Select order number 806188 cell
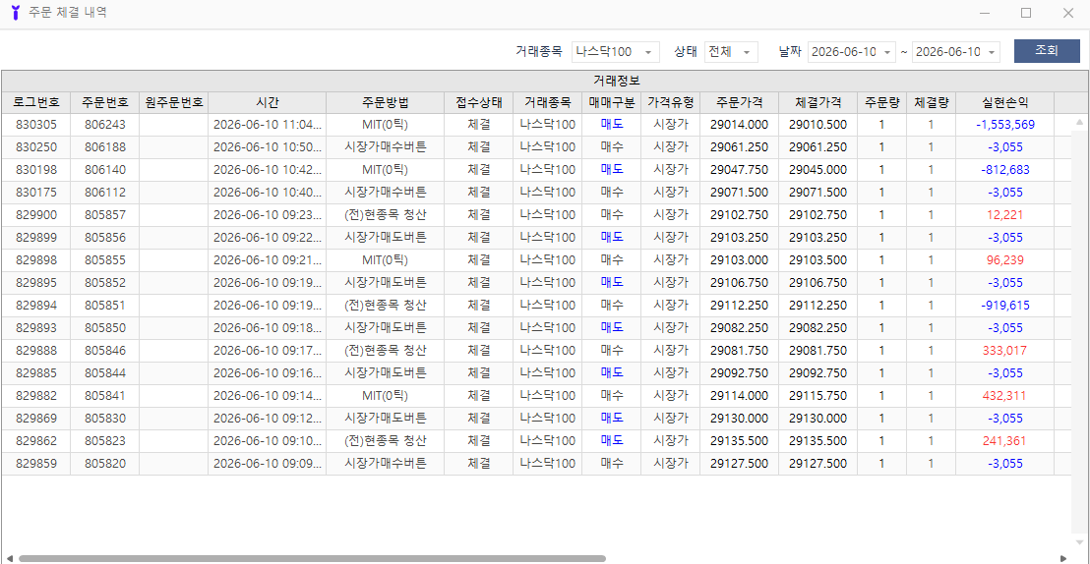1090x564 pixels. coord(104,147)
